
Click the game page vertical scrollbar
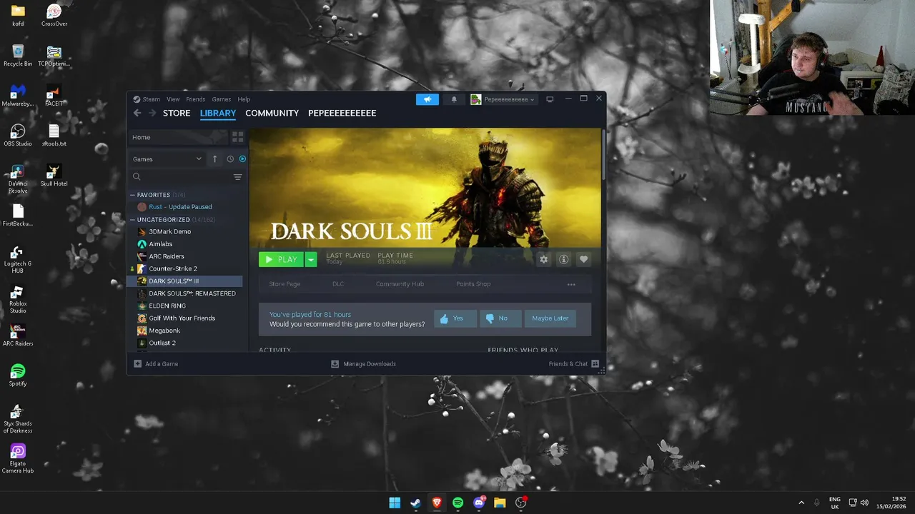click(x=604, y=155)
